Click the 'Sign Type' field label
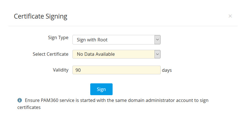This screenshot has height=116, width=245. pyautogui.click(x=58, y=38)
